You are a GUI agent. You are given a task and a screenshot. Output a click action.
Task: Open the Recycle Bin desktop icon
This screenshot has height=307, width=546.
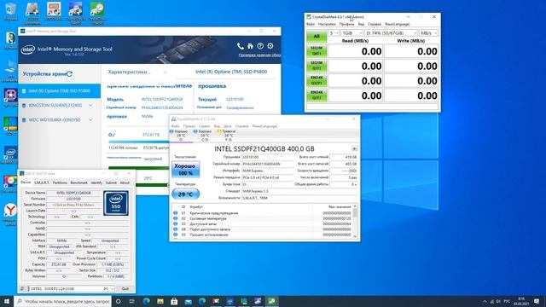[x=10, y=11]
